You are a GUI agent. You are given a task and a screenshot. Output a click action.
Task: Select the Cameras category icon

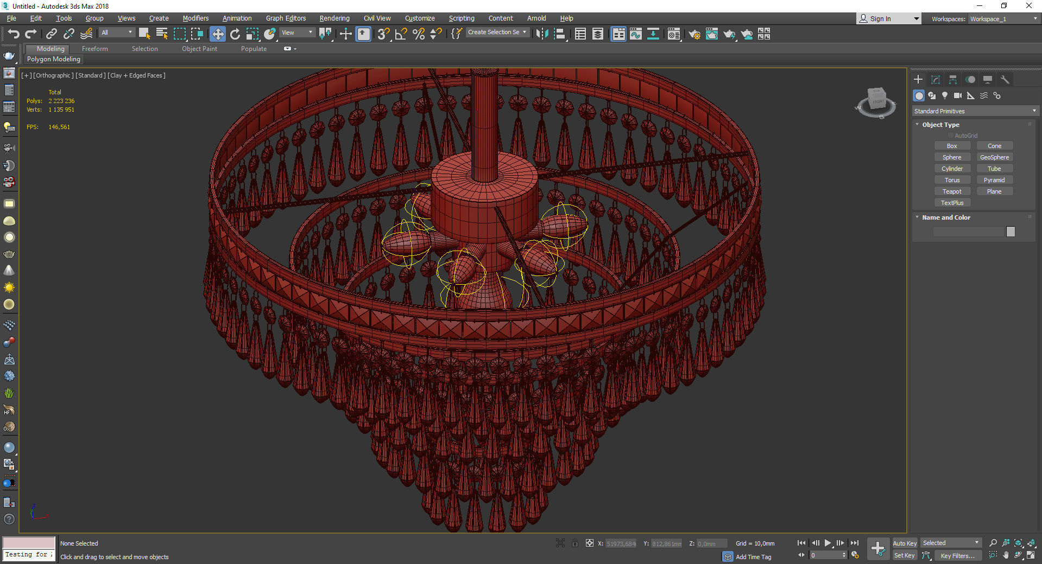click(958, 95)
